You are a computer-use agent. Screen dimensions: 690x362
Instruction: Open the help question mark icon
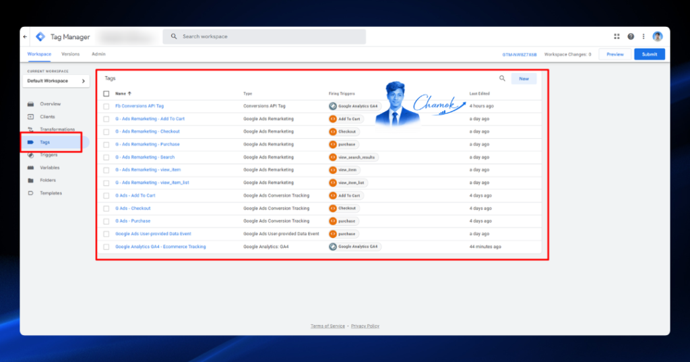tap(631, 36)
